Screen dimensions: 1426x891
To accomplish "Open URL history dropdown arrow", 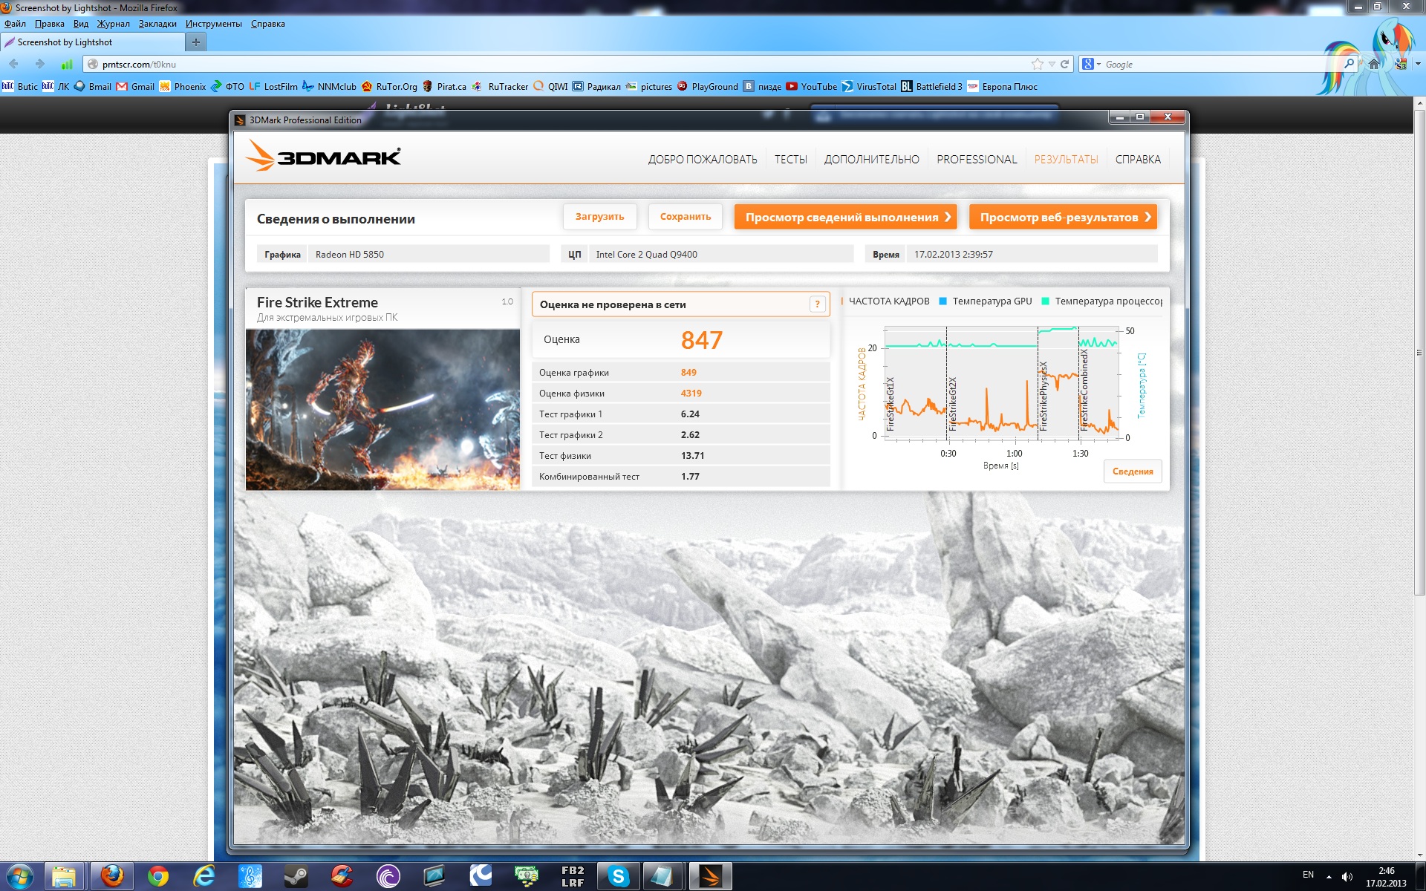I will pyautogui.click(x=1052, y=64).
